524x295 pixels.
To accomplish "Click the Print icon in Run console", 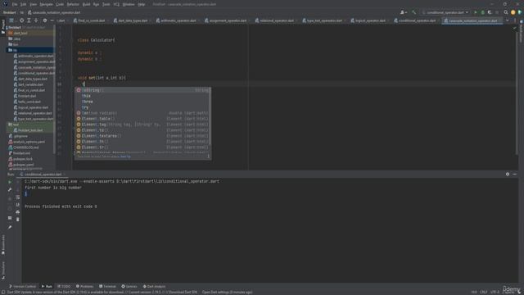I will coord(18,212).
